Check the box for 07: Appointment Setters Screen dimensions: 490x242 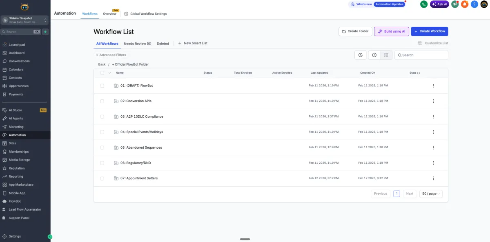pyautogui.click(x=102, y=178)
